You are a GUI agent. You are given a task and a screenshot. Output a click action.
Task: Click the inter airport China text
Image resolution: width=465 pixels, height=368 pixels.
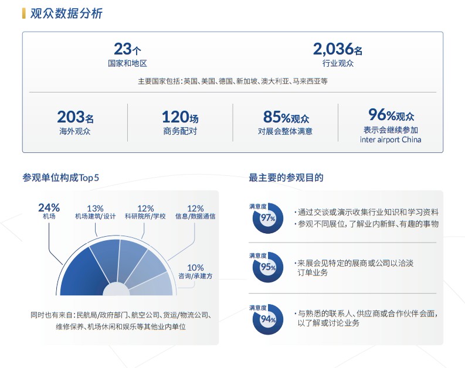(x=391, y=140)
